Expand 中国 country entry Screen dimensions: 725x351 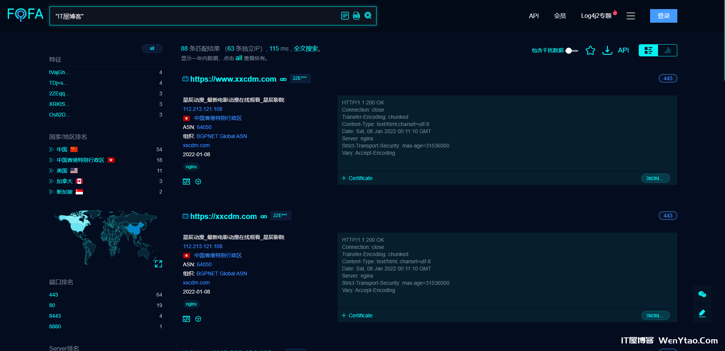(x=51, y=149)
